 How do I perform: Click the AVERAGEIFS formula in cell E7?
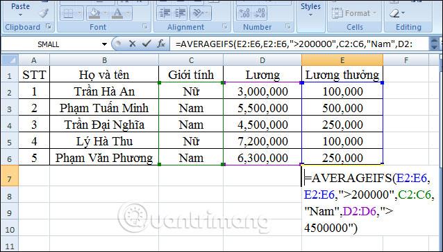point(369,203)
